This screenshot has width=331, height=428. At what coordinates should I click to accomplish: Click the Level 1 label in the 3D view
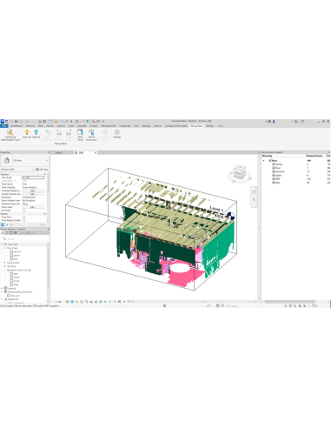pos(216,209)
